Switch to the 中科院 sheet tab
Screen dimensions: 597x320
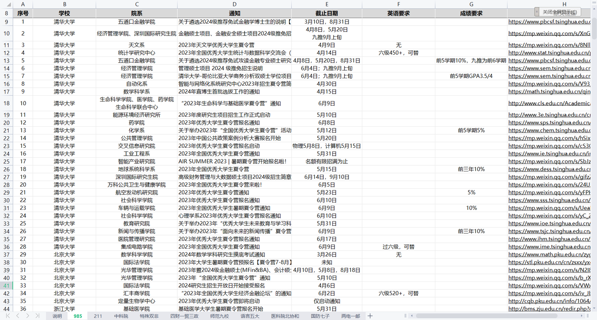pyautogui.click(x=121, y=316)
